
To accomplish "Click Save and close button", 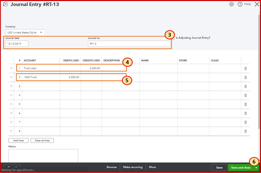I will pyautogui.click(x=241, y=168).
